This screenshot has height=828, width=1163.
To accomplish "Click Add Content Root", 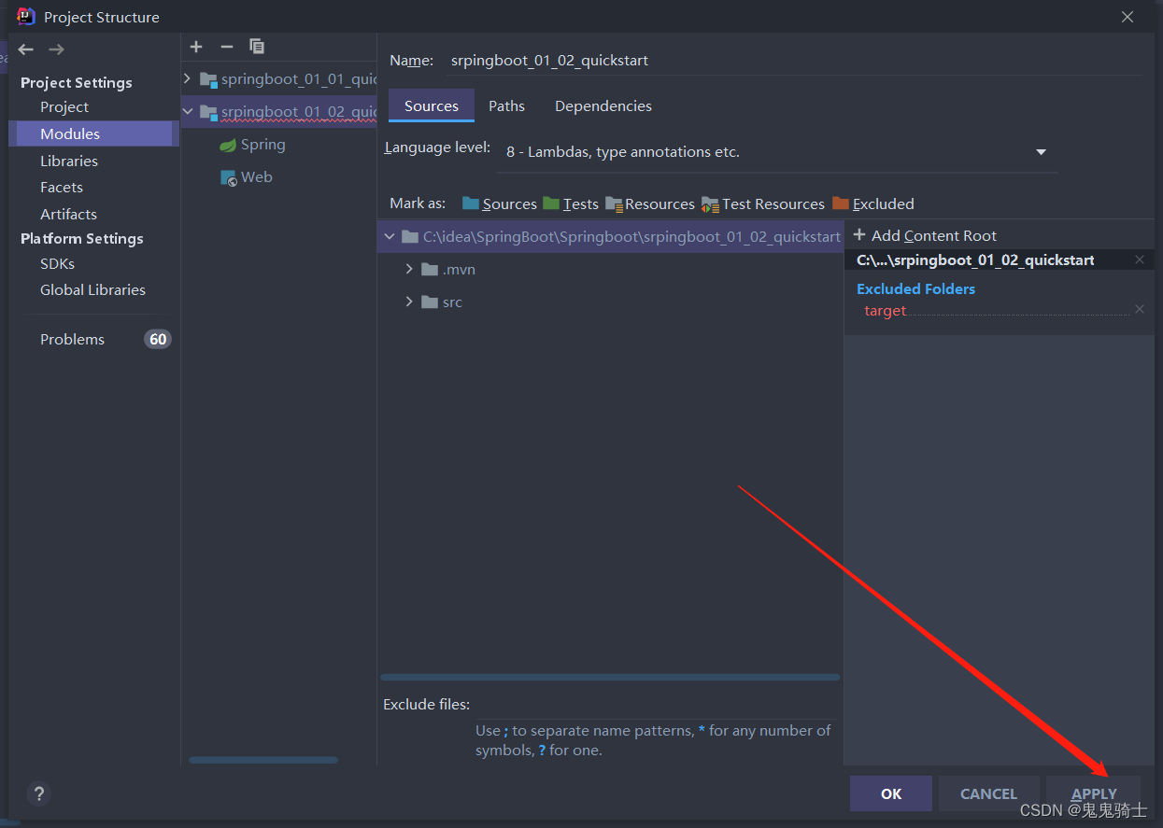I will click(x=925, y=236).
